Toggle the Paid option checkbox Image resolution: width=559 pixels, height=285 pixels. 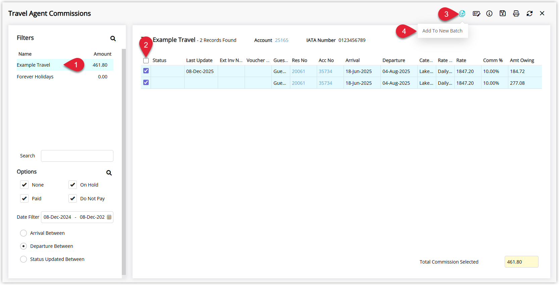(24, 199)
